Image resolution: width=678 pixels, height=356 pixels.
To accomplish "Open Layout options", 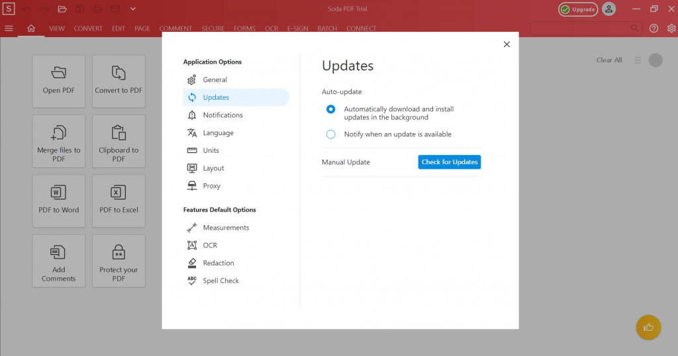I will tap(236, 168).
